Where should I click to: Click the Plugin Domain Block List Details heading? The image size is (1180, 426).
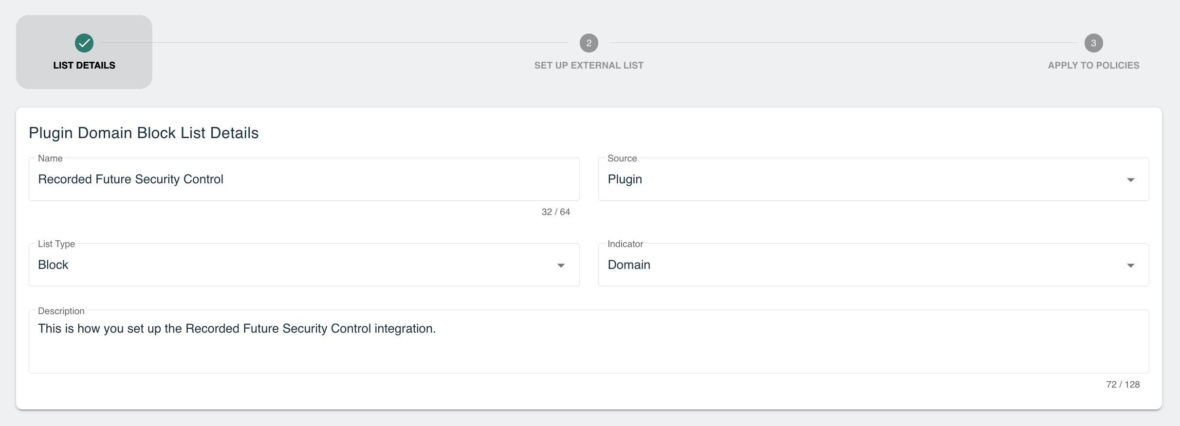pyautogui.click(x=144, y=133)
